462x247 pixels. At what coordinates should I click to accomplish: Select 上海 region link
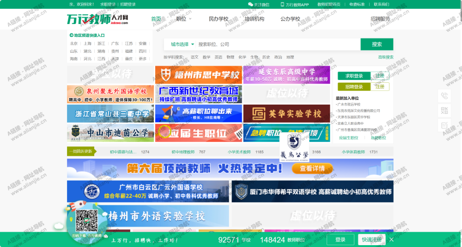87,43
